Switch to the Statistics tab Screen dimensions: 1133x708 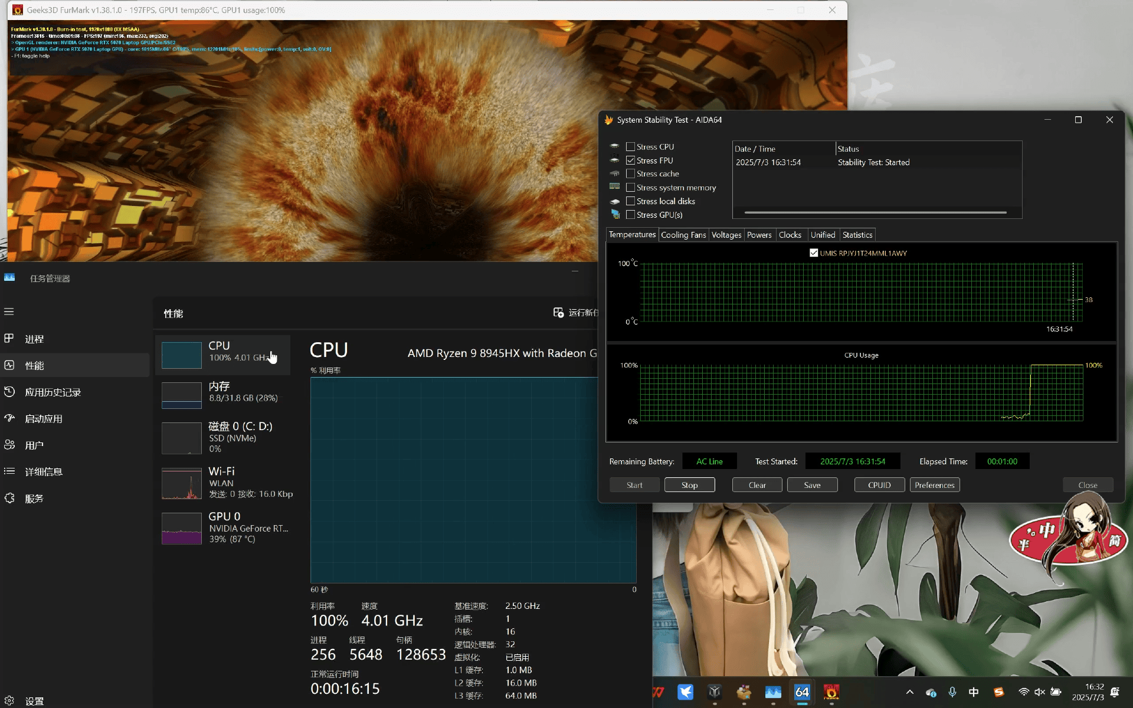(x=857, y=235)
